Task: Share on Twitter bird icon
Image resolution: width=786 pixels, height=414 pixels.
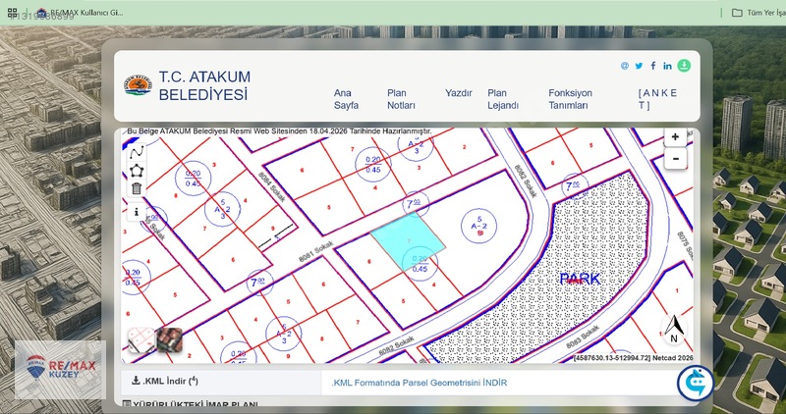Action: tap(639, 66)
